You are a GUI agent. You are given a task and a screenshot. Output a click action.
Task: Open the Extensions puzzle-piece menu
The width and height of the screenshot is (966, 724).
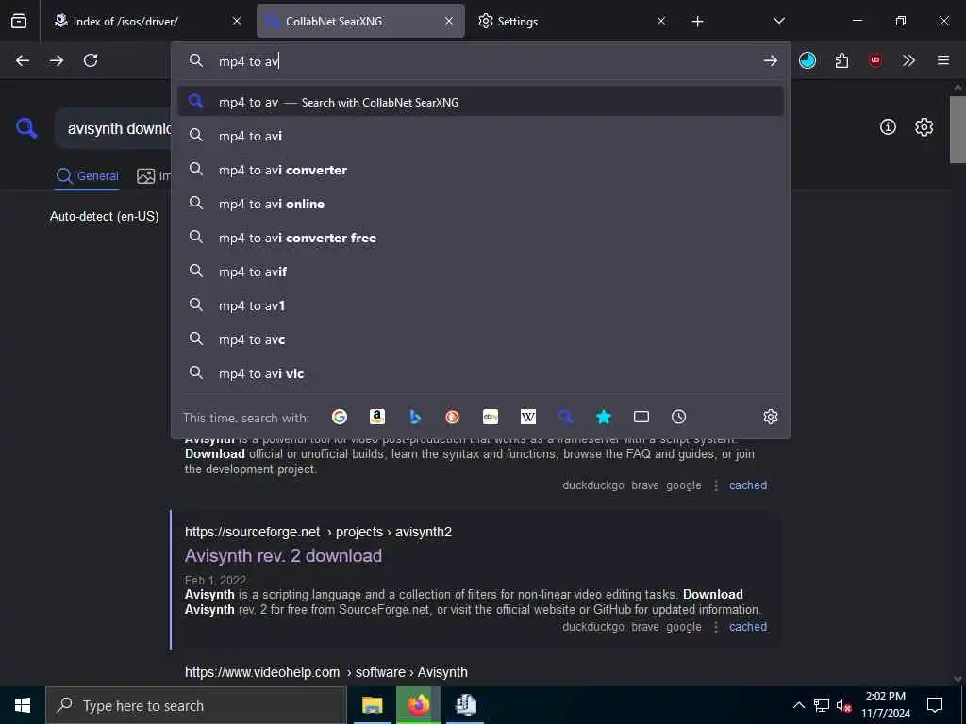click(841, 60)
